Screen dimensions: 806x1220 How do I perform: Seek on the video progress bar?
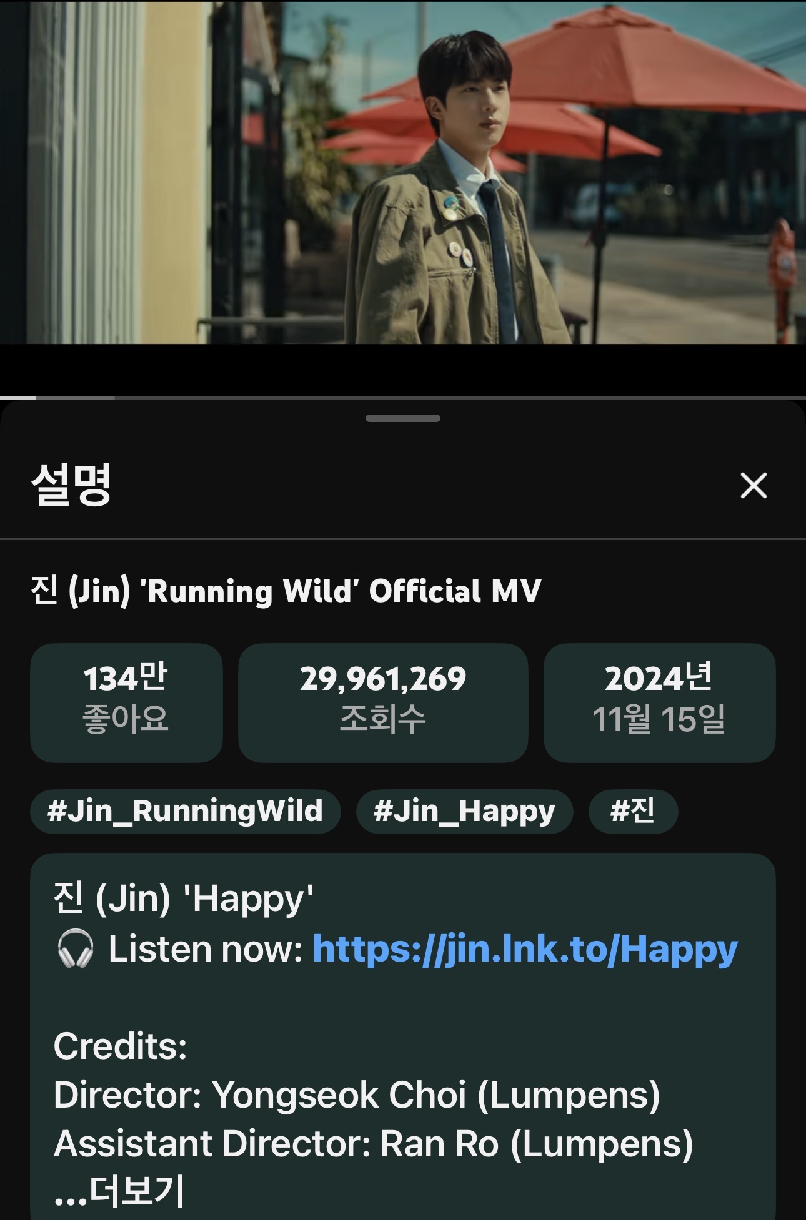[403, 397]
